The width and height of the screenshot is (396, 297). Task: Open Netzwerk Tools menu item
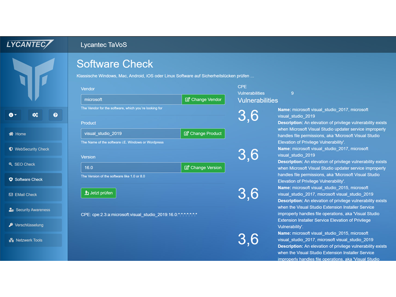[33, 240]
